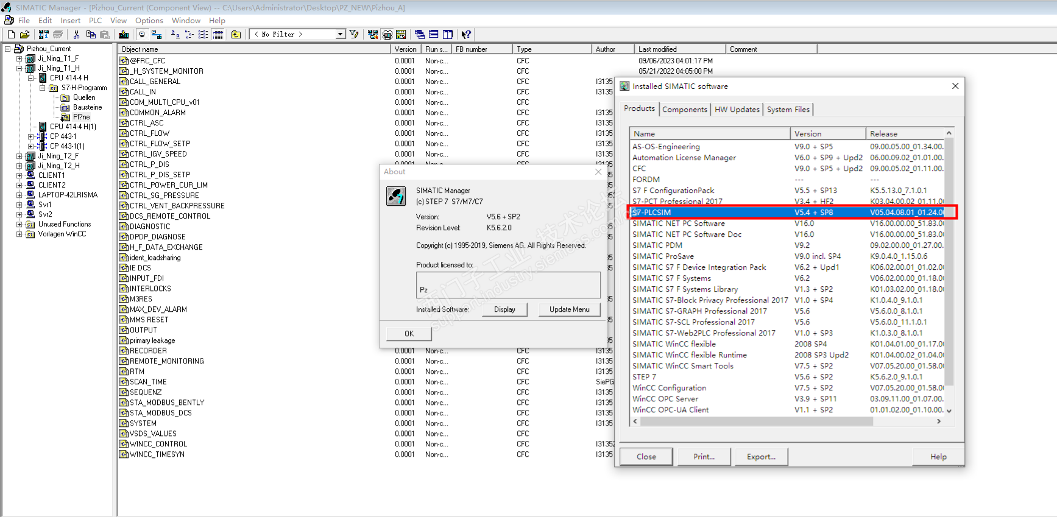Click the Print... button
1057x517 pixels.
pos(704,457)
